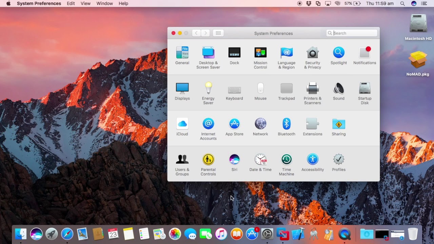Open the Spotlight preference pane

click(x=339, y=56)
